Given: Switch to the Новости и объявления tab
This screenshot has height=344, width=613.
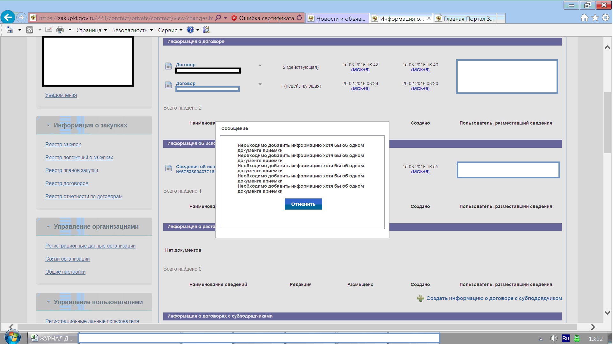Looking at the screenshot, I should (337, 18).
